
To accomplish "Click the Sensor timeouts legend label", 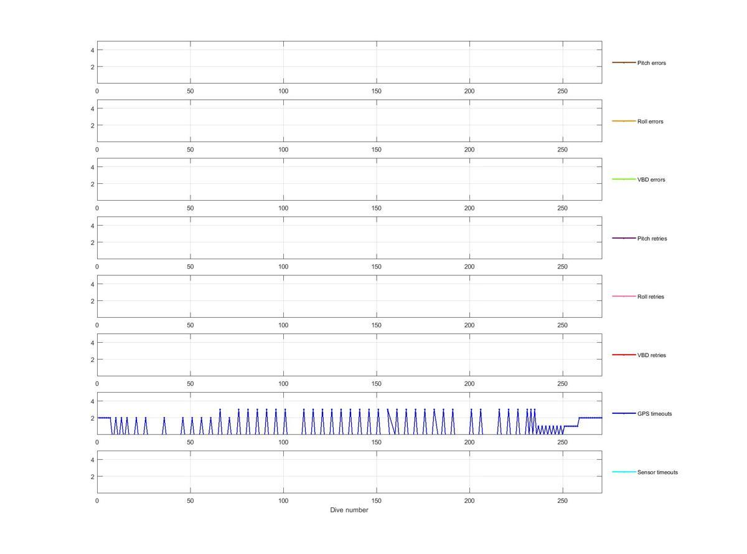I will tap(657, 472).
